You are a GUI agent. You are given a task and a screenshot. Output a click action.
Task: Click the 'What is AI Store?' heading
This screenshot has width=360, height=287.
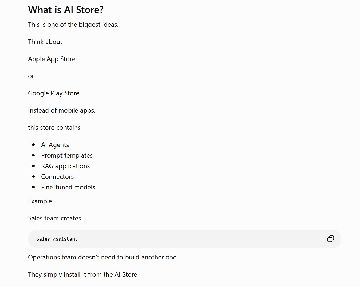click(66, 10)
